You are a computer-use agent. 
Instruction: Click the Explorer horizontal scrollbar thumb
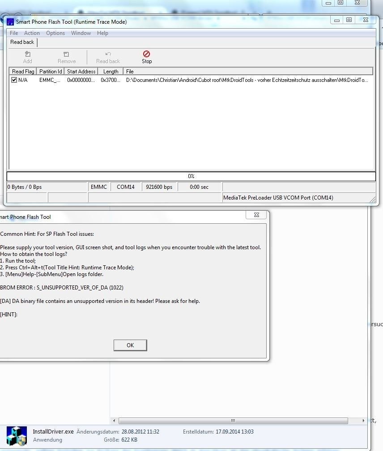click(233, 421)
